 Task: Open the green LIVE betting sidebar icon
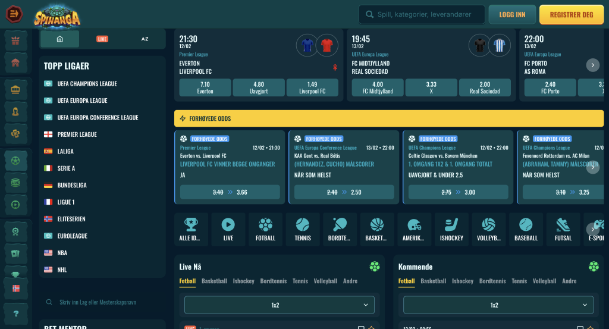point(15,183)
